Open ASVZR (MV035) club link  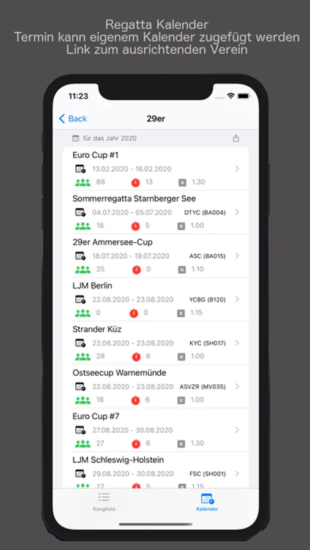point(202,387)
